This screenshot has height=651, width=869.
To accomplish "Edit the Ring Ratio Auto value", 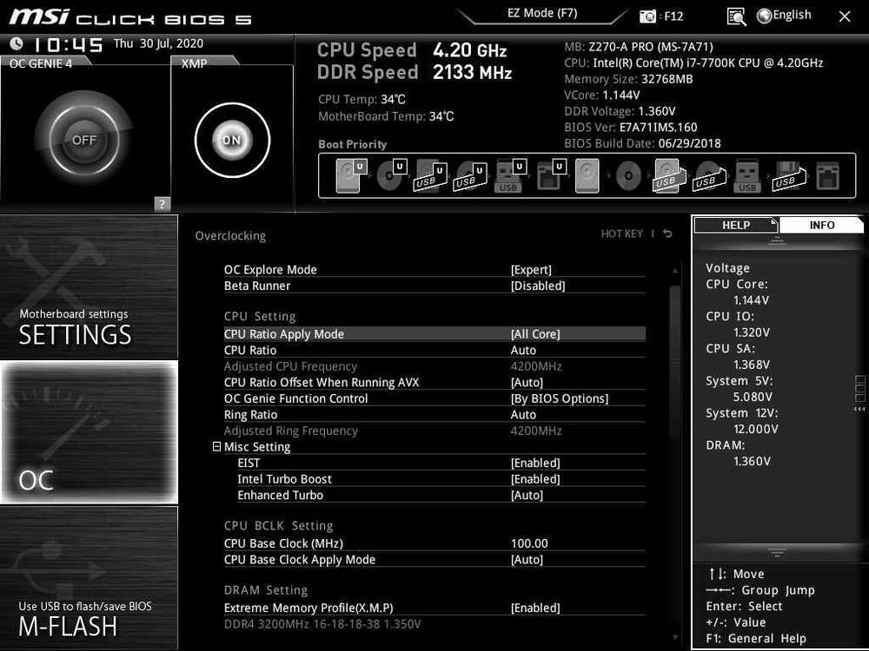I will [x=523, y=415].
